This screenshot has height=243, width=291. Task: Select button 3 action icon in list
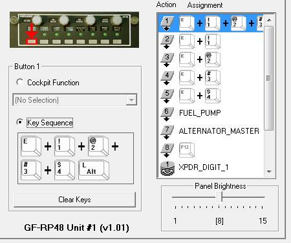167,59
